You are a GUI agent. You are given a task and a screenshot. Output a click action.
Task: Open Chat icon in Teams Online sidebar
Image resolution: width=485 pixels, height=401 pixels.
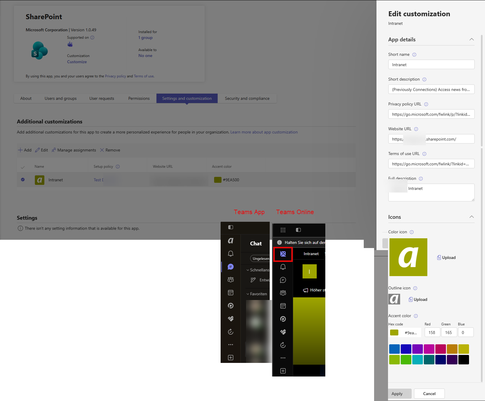click(283, 280)
